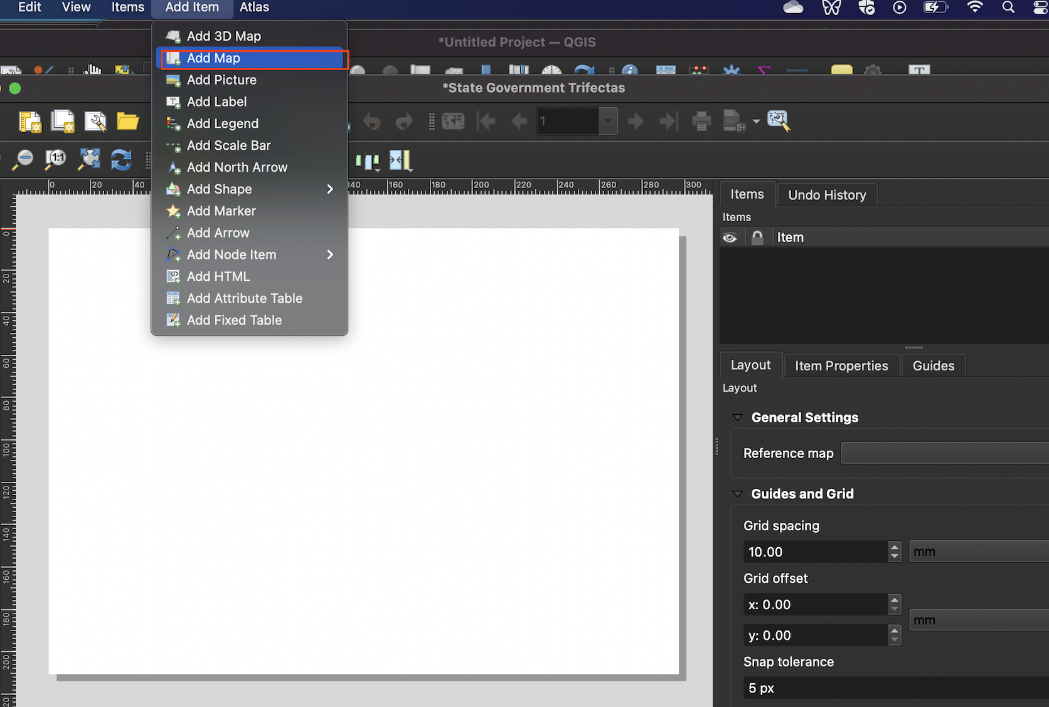The width and height of the screenshot is (1049, 707).
Task: Click the go to last page arrow
Action: point(668,121)
